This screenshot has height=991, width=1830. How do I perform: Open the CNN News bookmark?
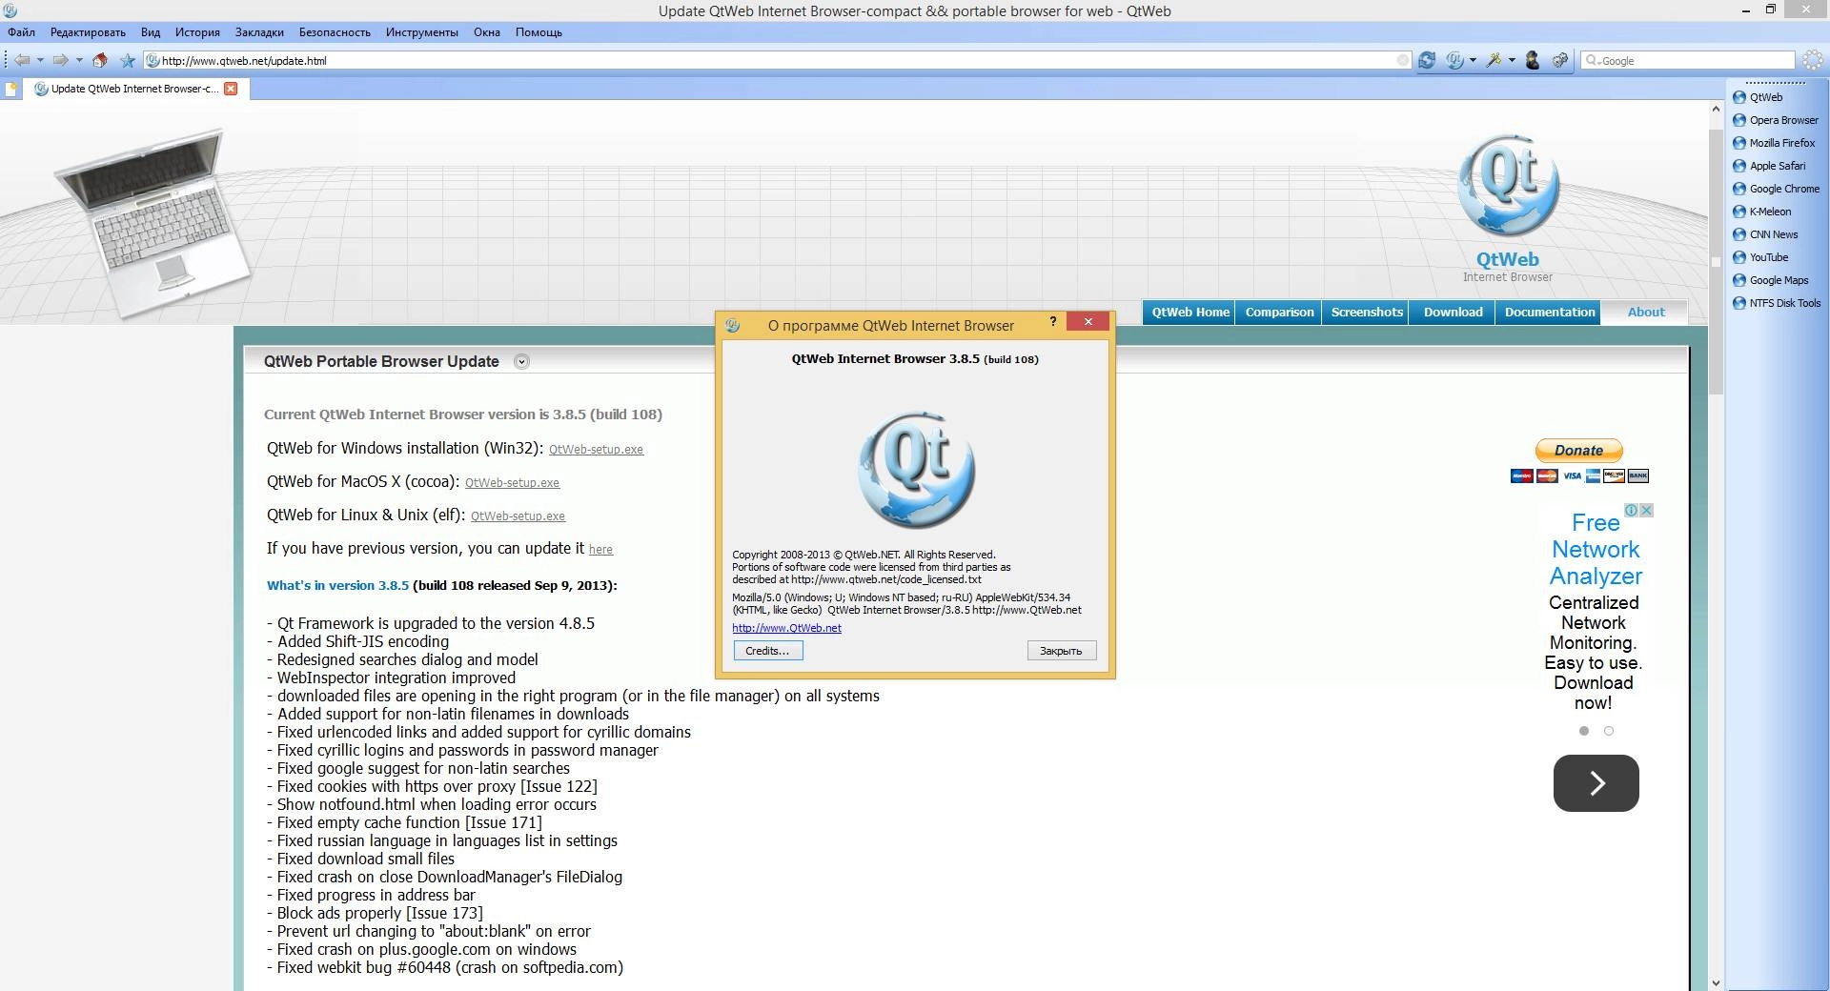[1765, 234]
